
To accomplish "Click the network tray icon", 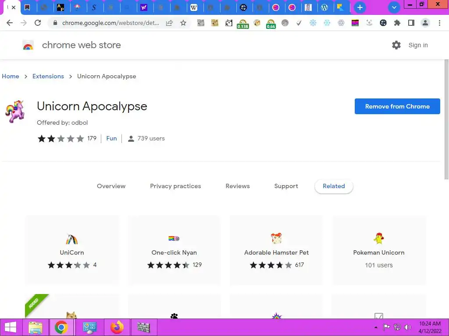I will click(x=397, y=327).
